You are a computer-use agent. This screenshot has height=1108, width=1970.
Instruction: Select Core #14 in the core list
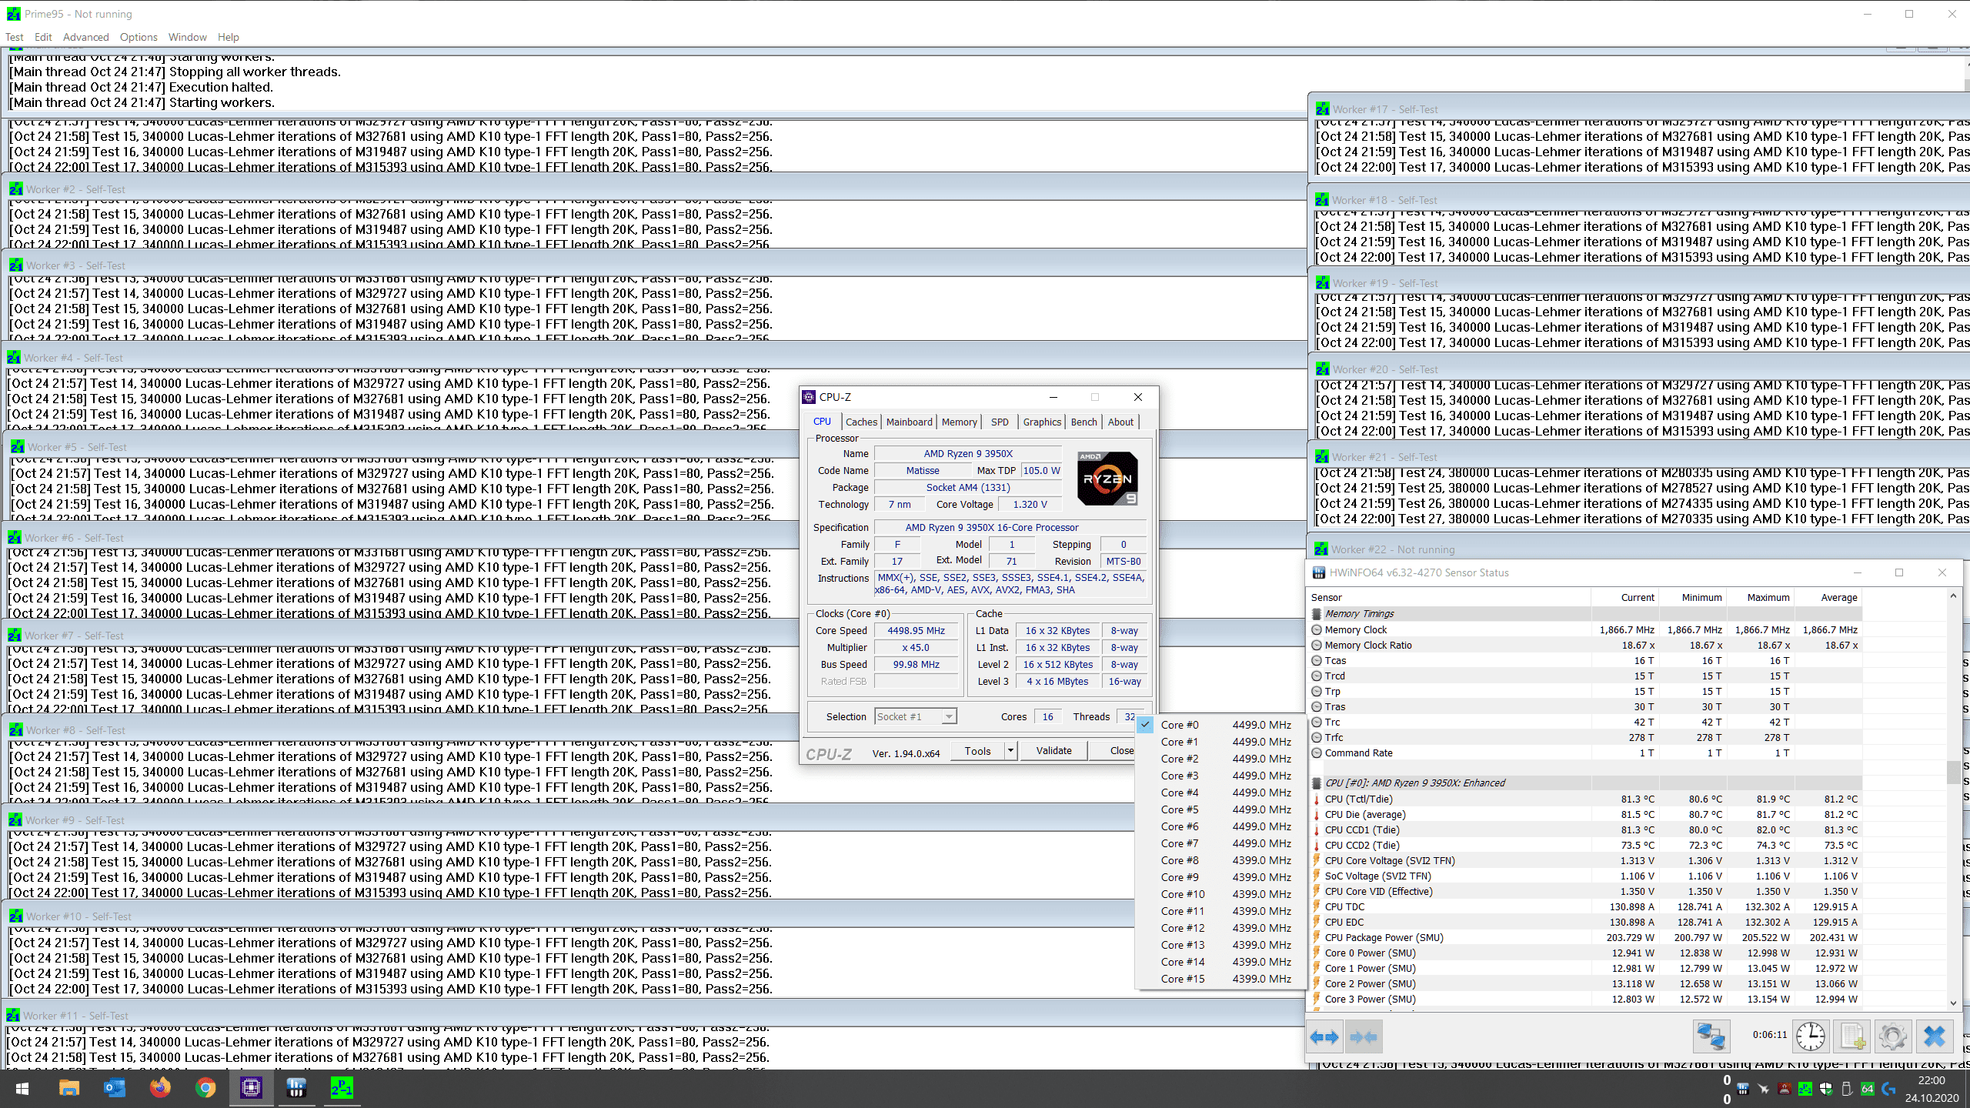coord(1220,962)
